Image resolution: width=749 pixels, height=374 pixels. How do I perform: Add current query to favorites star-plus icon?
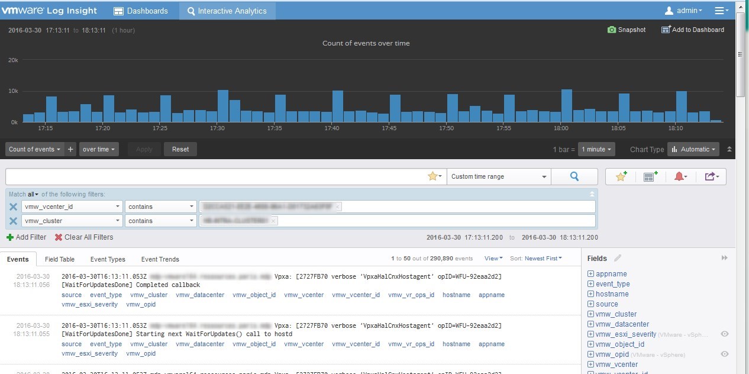click(621, 176)
